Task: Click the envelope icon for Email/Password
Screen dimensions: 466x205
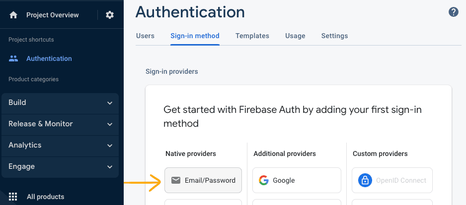Action: click(x=176, y=180)
